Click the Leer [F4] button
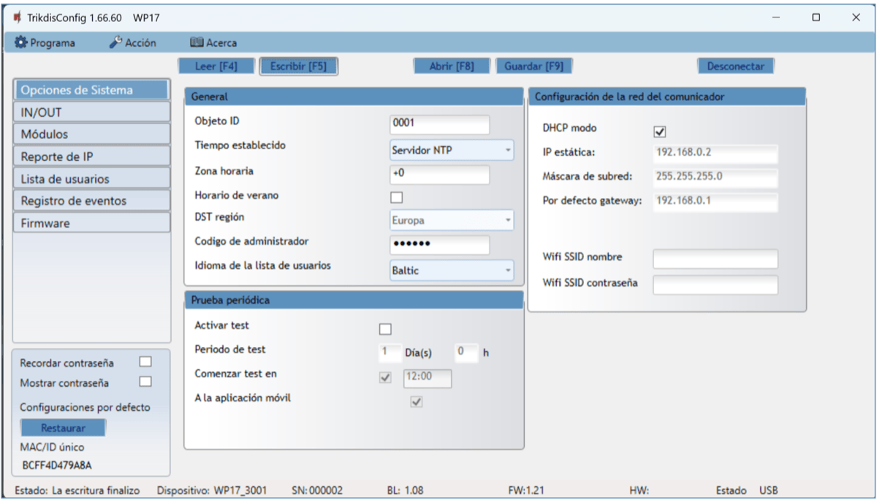The width and height of the screenshot is (877, 500). (216, 66)
